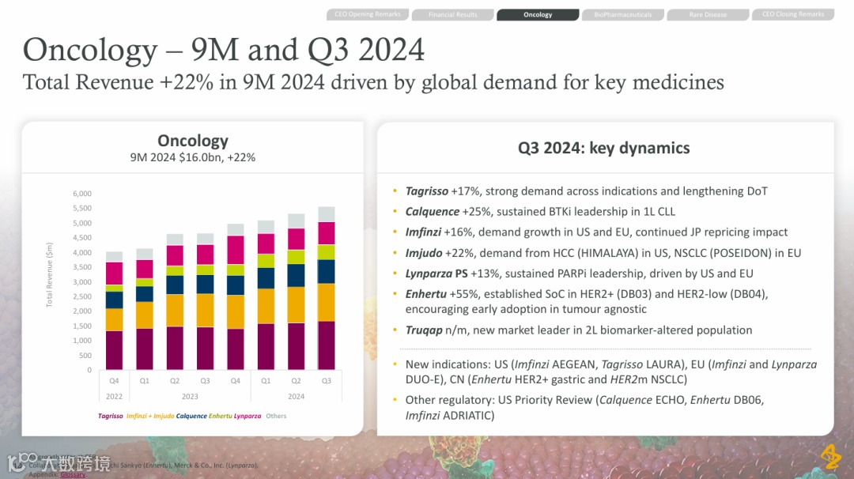Viewport: 854px width, 479px height.
Task: Jump to CEO Closing Remarks tab
Action: pos(793,15)
